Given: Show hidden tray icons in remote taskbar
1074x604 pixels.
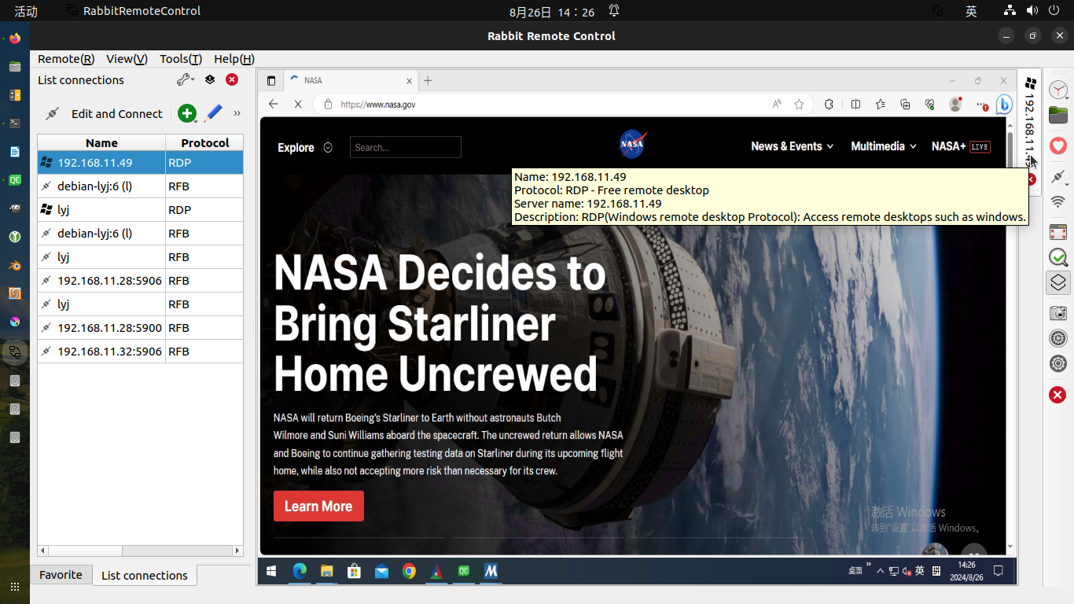Looking at the screenshot, I should tap(881, 571).
